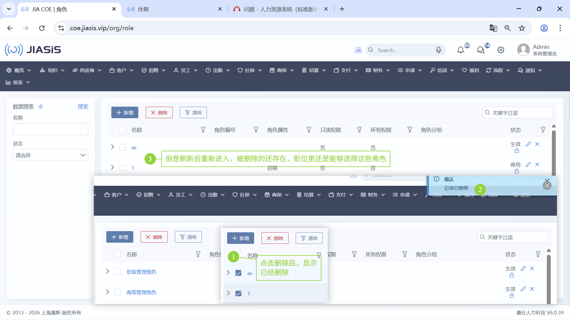
Task: Expand the 'as' role row
Action: [113, 147]
